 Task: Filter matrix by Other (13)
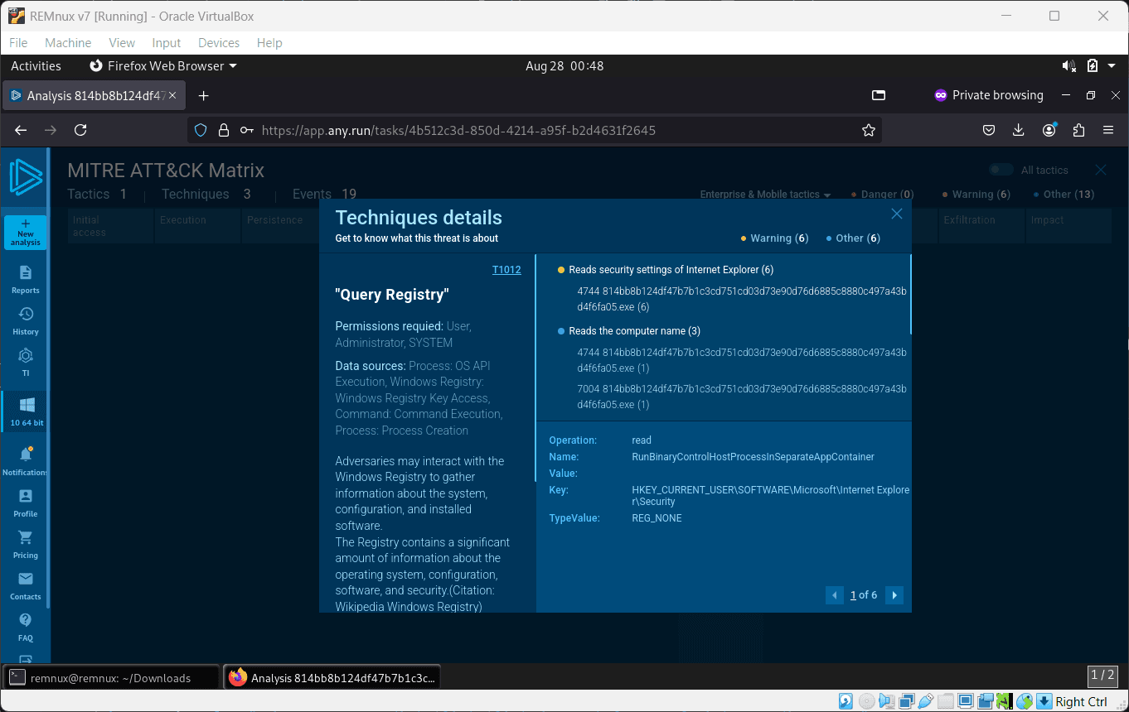click(1064, 195)
